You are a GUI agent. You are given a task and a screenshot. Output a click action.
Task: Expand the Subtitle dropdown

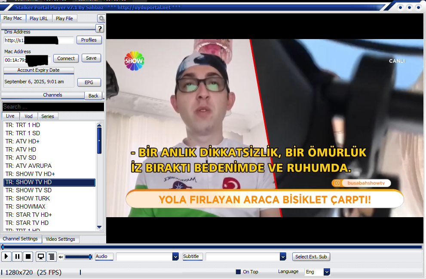(283, 257)
